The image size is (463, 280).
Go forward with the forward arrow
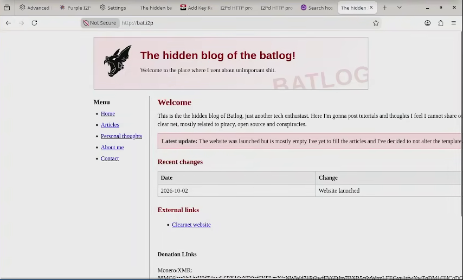point(21,23)
